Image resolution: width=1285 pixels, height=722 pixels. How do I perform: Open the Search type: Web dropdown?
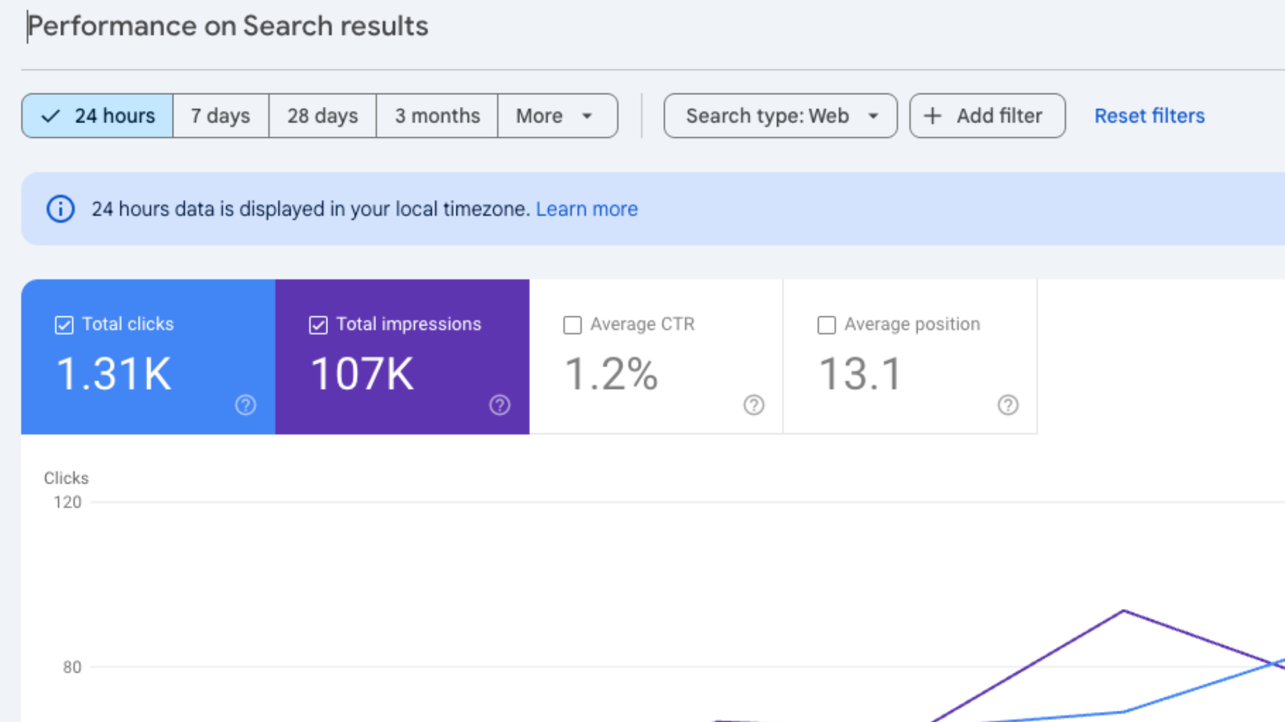[768, 116]
